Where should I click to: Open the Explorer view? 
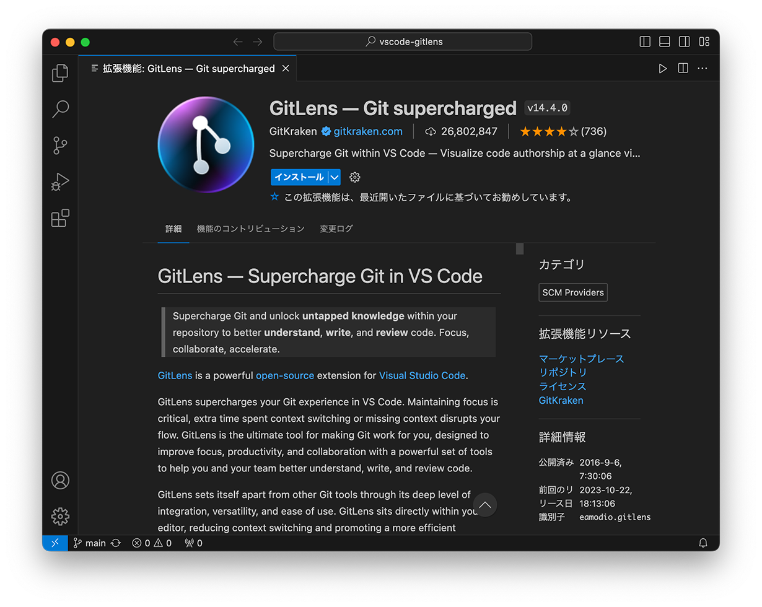coord(59,72)
